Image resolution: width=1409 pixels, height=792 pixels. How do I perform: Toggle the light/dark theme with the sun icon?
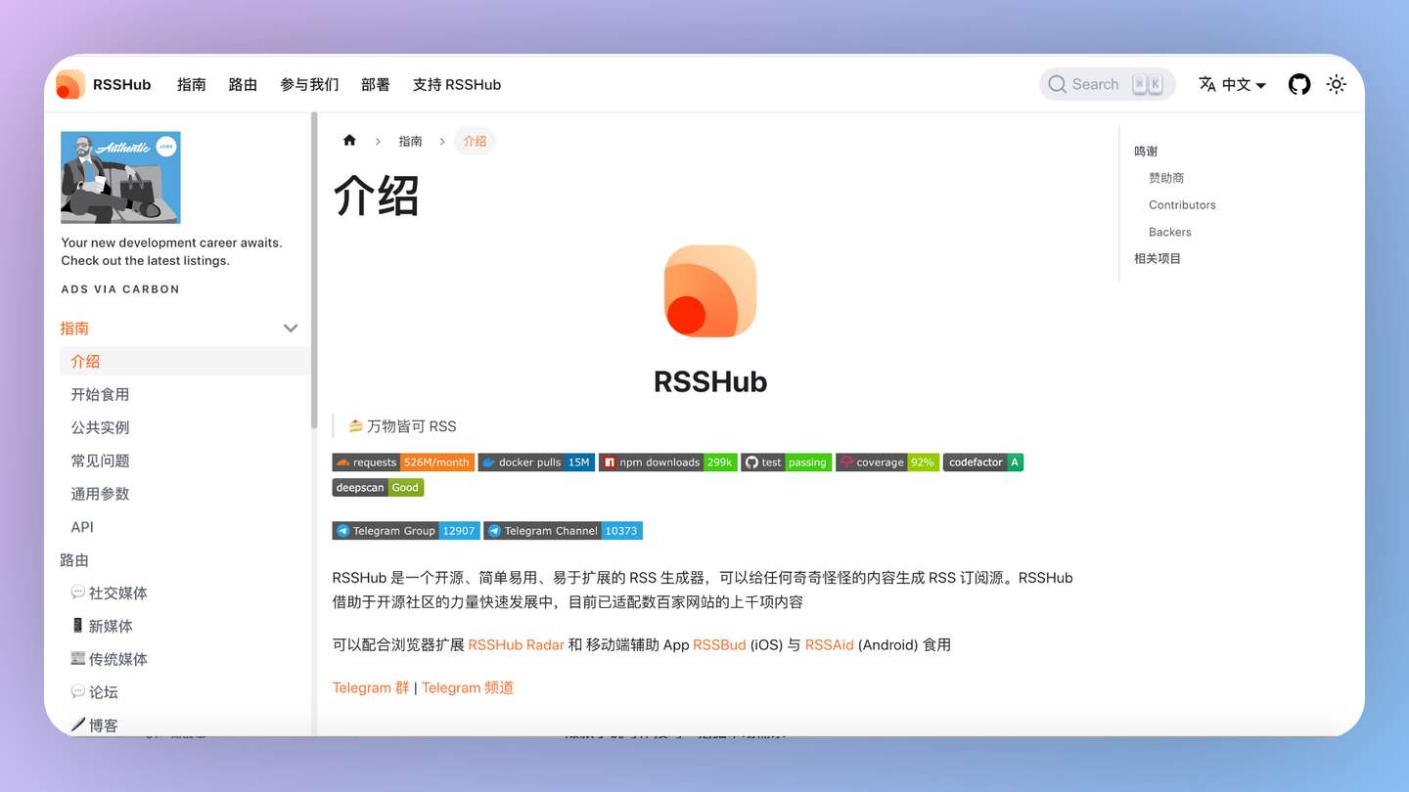coord(1336,84)
